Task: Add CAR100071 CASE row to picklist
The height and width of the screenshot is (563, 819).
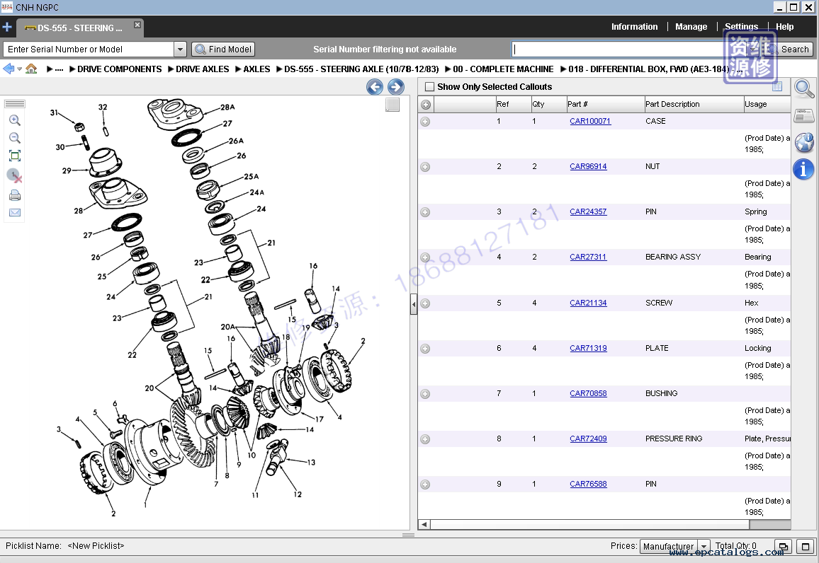Action: click(x=425, y=122)
